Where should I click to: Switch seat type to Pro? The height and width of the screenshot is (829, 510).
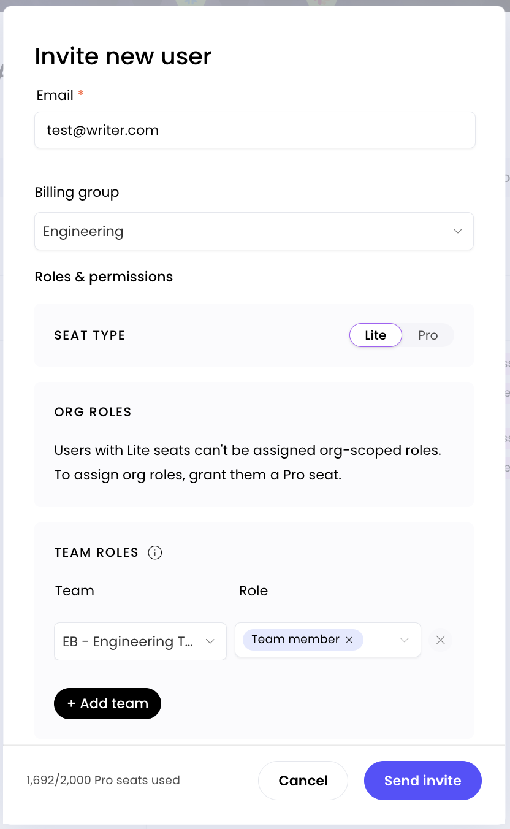click(428, 335)
